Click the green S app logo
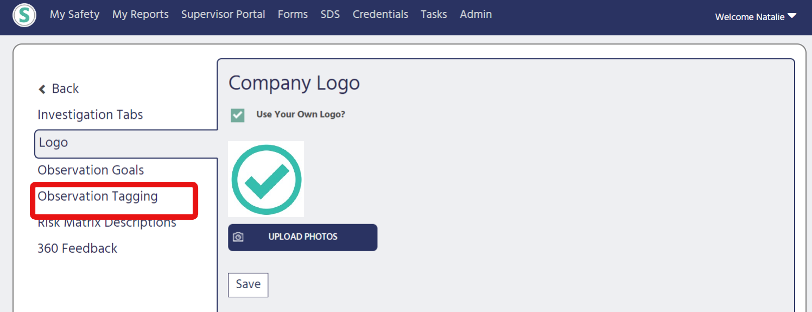The width and height of the screenshot is (812, 312). coord(24,15)
